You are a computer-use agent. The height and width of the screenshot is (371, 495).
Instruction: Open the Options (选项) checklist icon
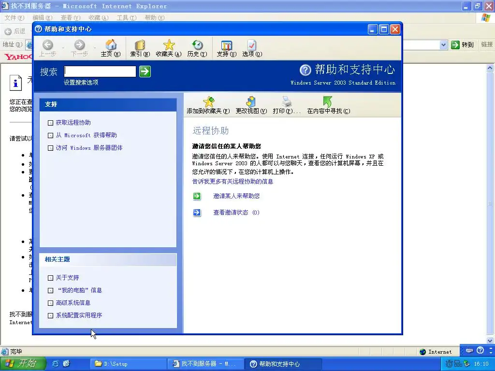point(251,45)
